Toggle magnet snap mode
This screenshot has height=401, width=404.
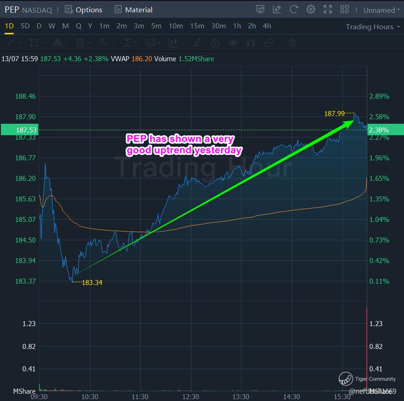coord(251,42)
